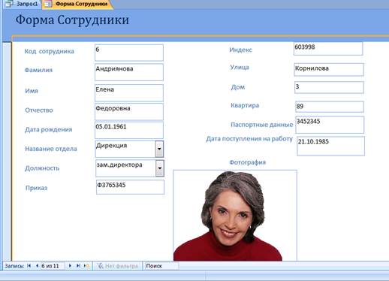Click the Улица field with Корнилова
Viewport: 389px width, 281px height.
(329, 69)
